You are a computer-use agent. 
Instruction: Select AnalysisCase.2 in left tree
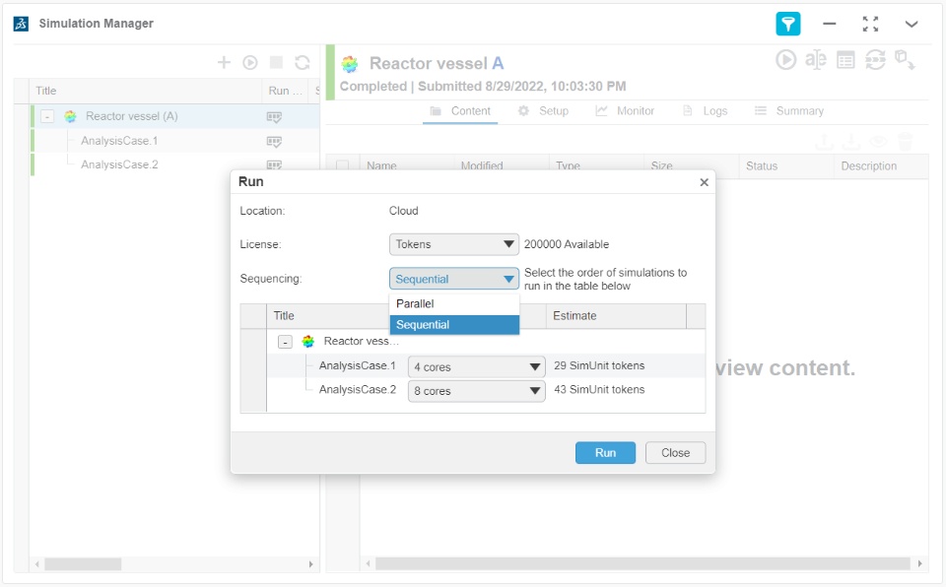pyautogui.click(x=119, y=164)
